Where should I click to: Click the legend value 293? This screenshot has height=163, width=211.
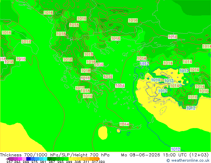[60, 162]
